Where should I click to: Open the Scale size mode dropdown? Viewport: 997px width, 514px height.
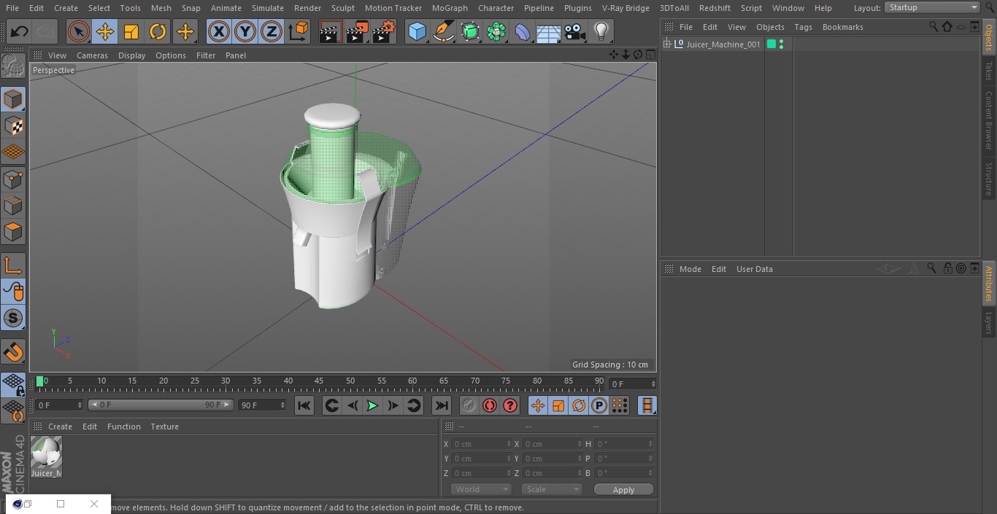[x=551, y=489]
